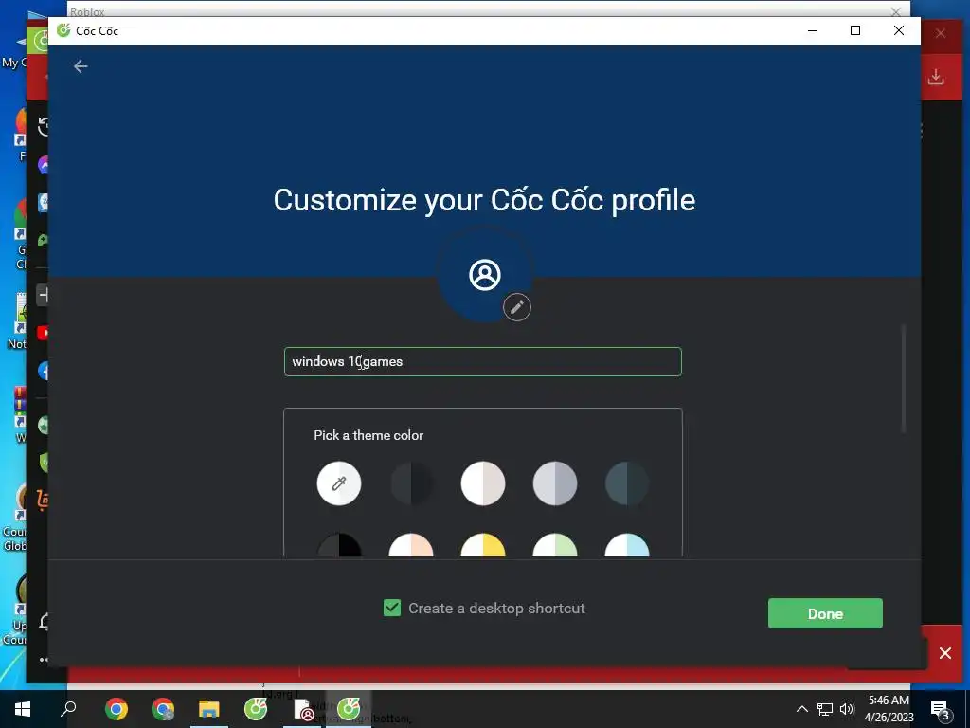Open the volume control tray icon
The height and width of the screenshot is (728, 970).
pos(847,709)
